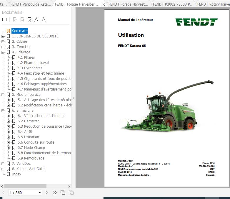
Task: Click bookmark icon beside 6.4 Arrêt
Action: tap(14, 132)
